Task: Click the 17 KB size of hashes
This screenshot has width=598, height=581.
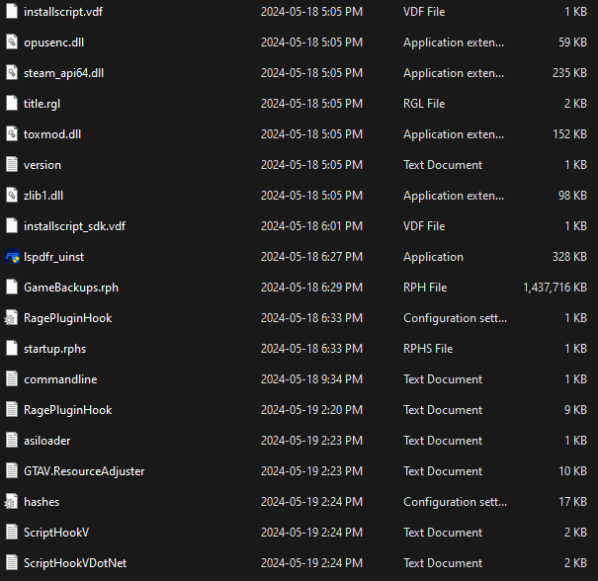Action: point(573,502)
